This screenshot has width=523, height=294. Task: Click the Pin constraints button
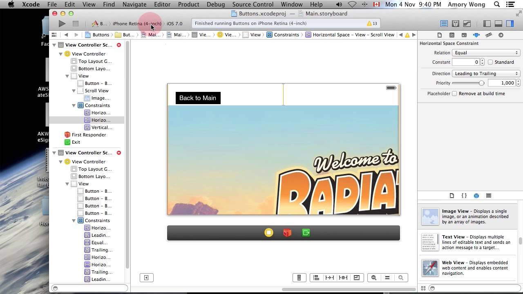(x=330, y=278)
